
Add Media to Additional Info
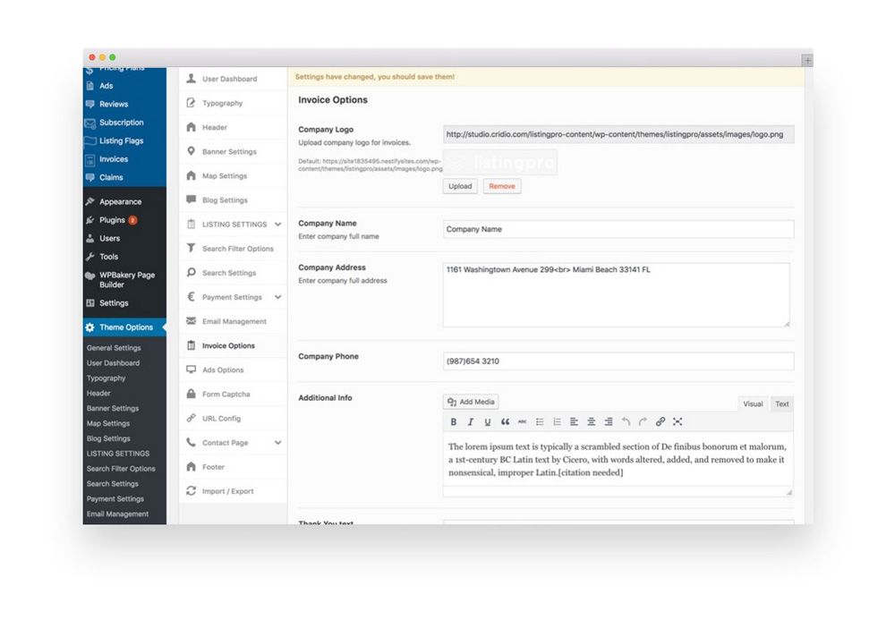(471, 402)
